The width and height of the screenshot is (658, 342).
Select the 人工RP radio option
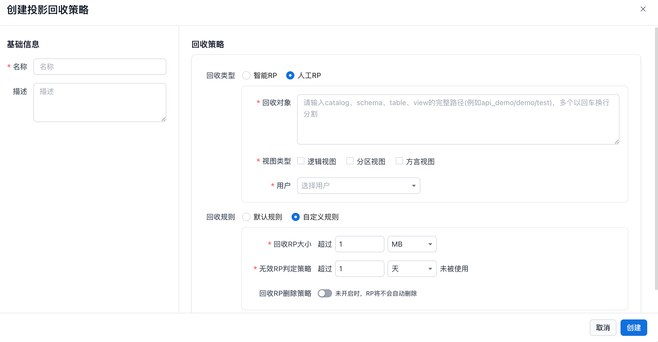click(x=290, y=75)
